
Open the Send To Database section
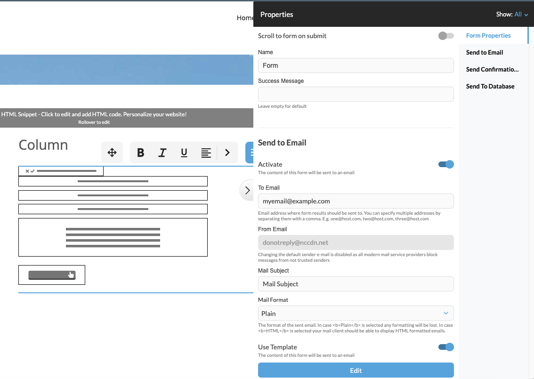pos(490,86)
